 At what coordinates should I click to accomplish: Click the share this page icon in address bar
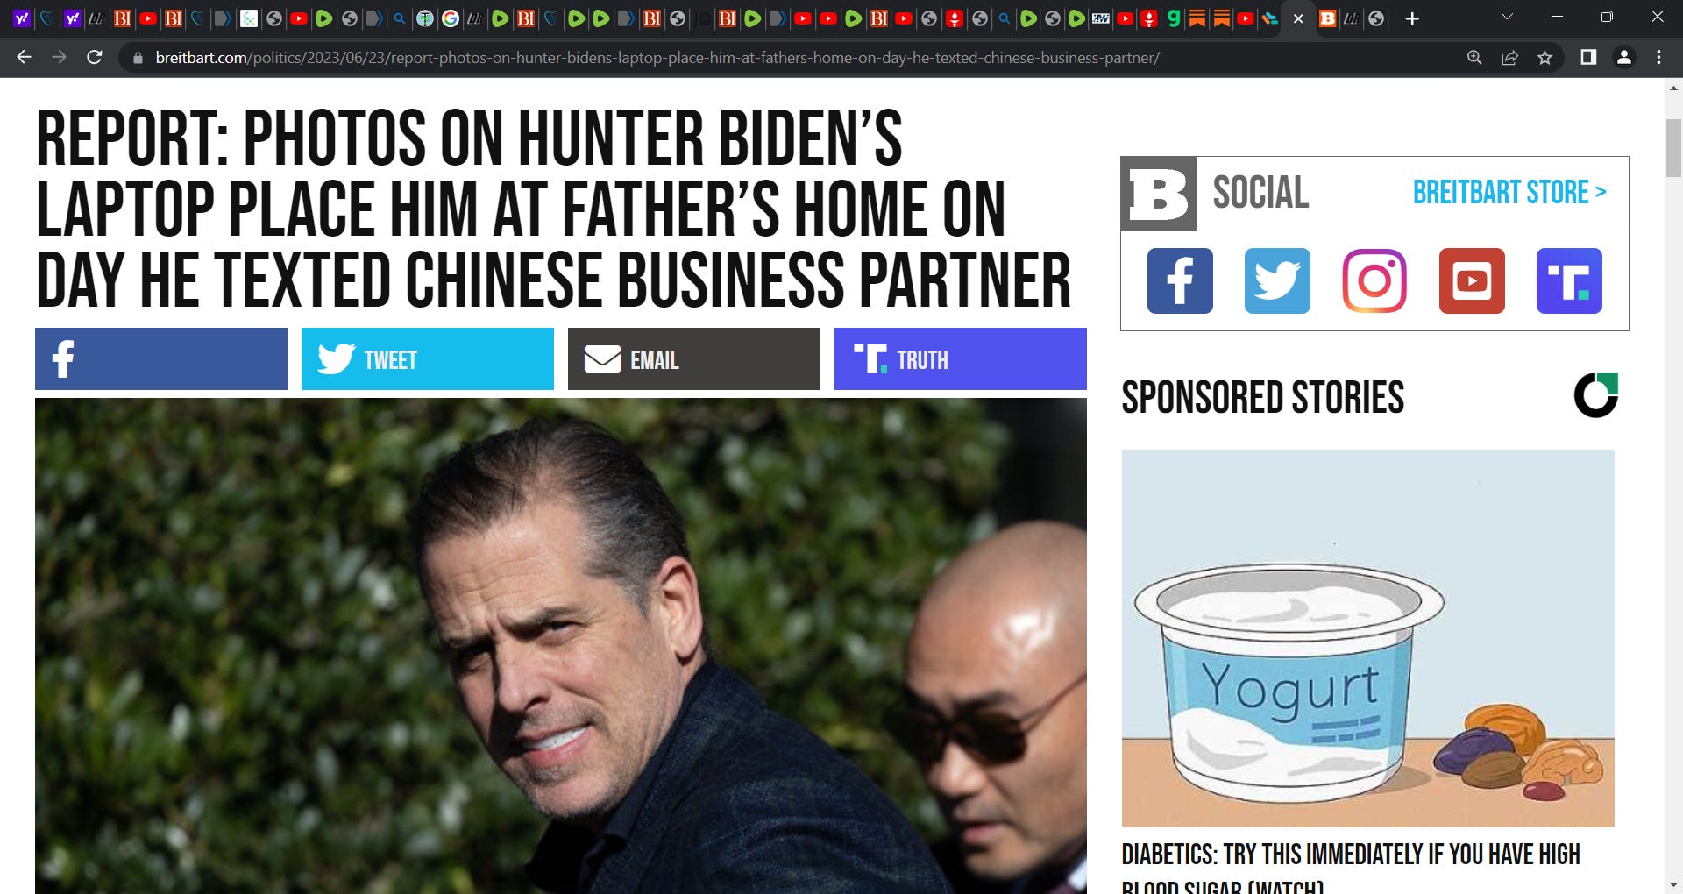(x=1509, y=58)
